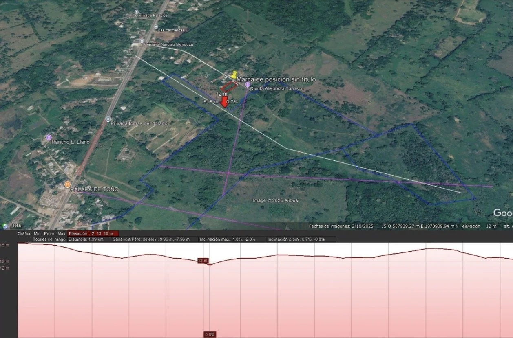
Task: Click the Primaria Narciso Mendoza school marker
Action: (x=142, y=41)
